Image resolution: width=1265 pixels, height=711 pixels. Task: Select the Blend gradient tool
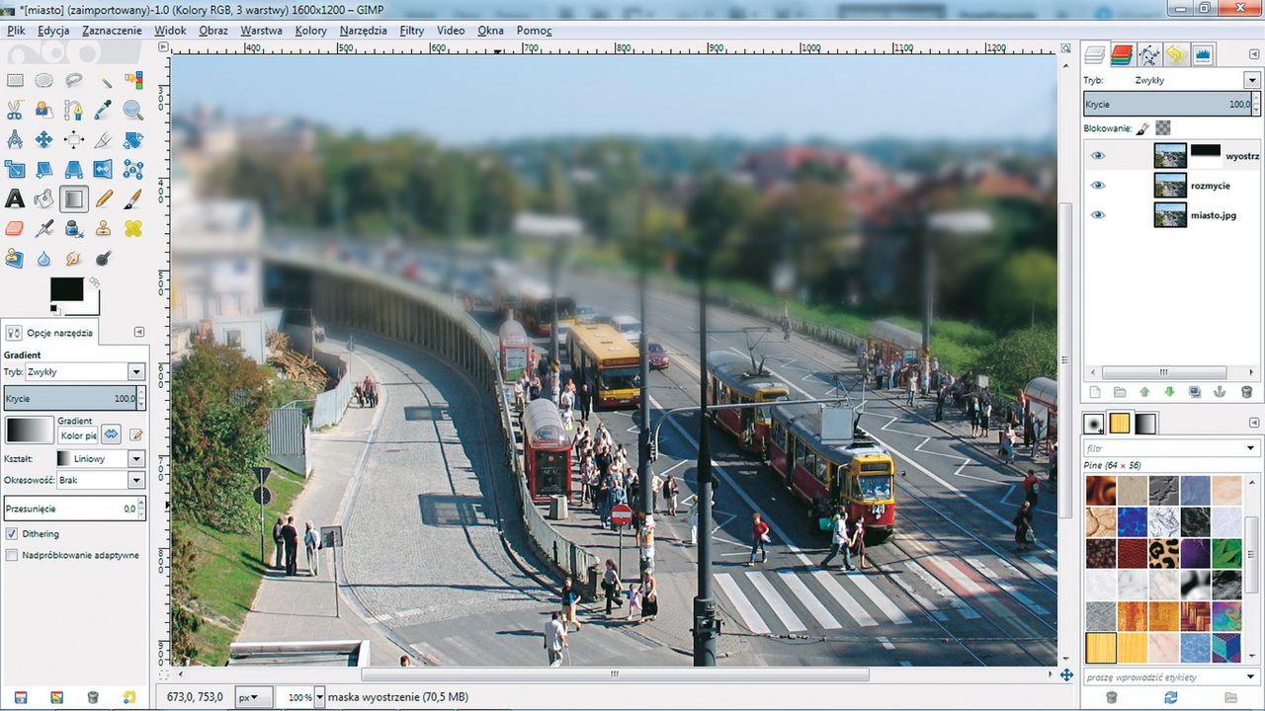tap(74, 199)
